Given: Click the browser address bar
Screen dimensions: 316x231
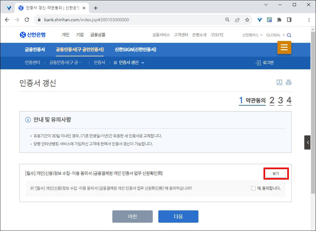Looking at the screenshot, I should tap(123, 19).
